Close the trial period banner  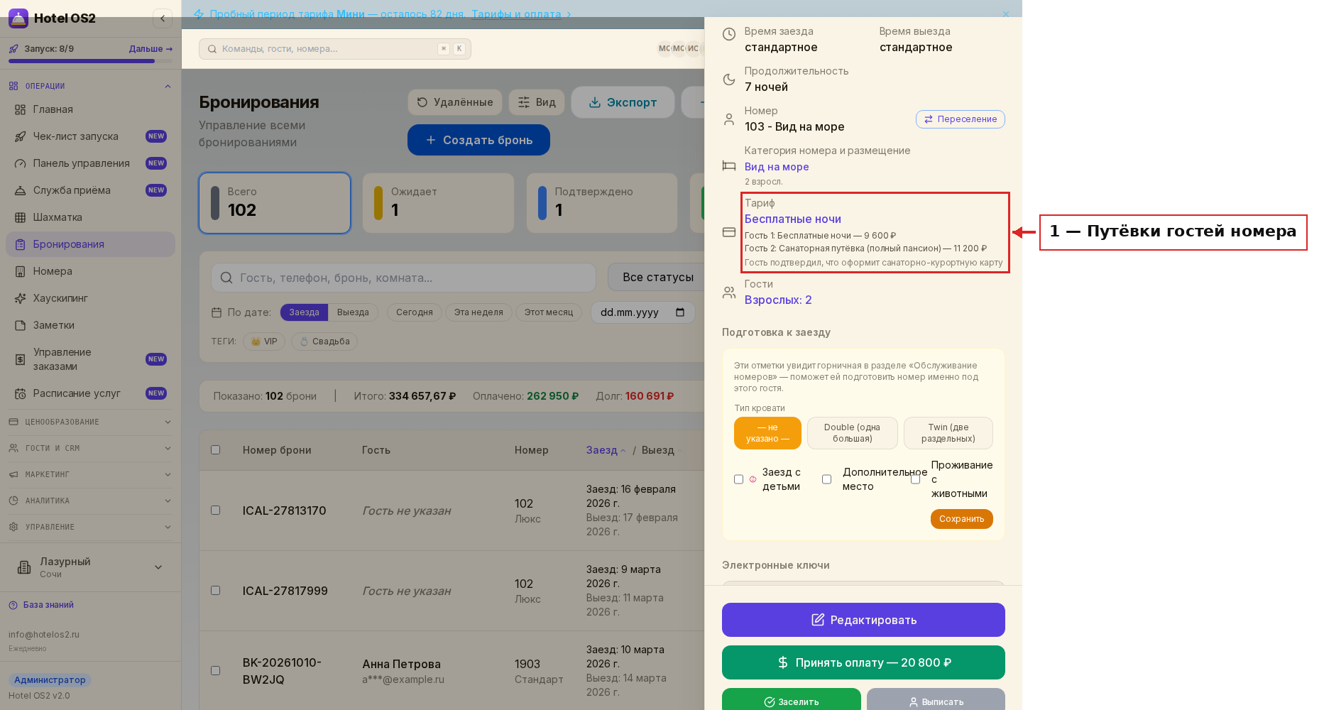coord(1005,14)
